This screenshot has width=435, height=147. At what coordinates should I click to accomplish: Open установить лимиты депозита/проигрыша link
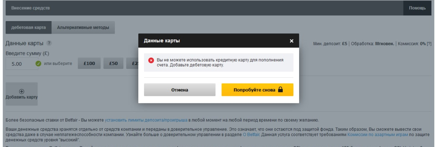tap(147, 119)
